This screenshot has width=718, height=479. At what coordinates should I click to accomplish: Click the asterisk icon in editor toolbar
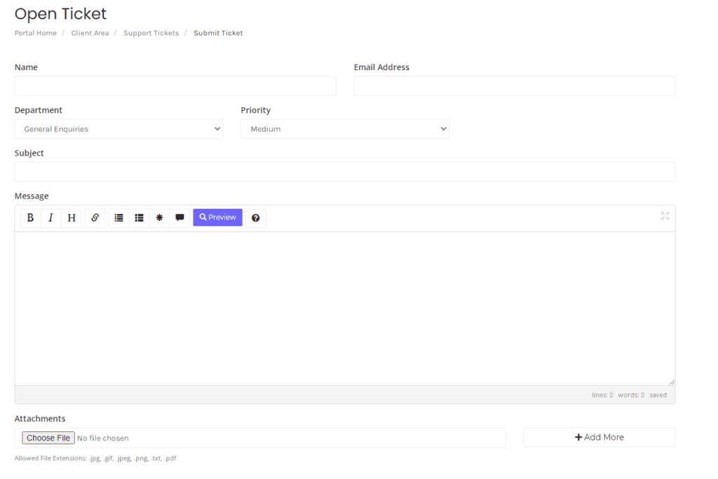click(x=159, y=218)
